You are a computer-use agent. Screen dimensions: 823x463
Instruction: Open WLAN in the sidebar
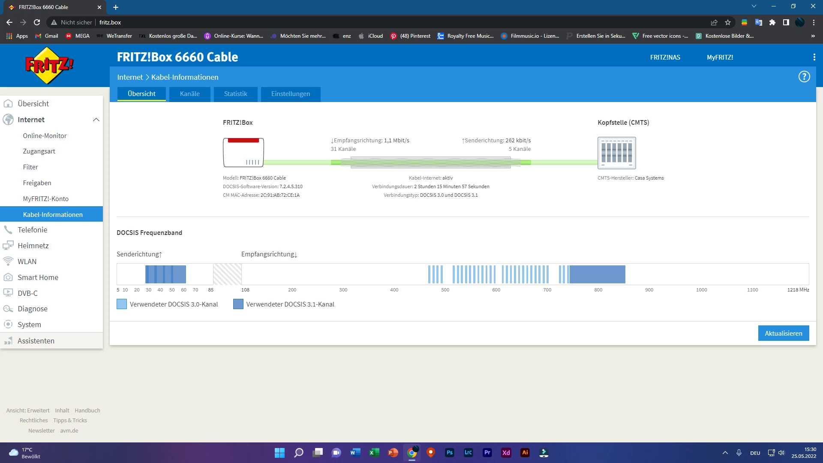point(27,262)
